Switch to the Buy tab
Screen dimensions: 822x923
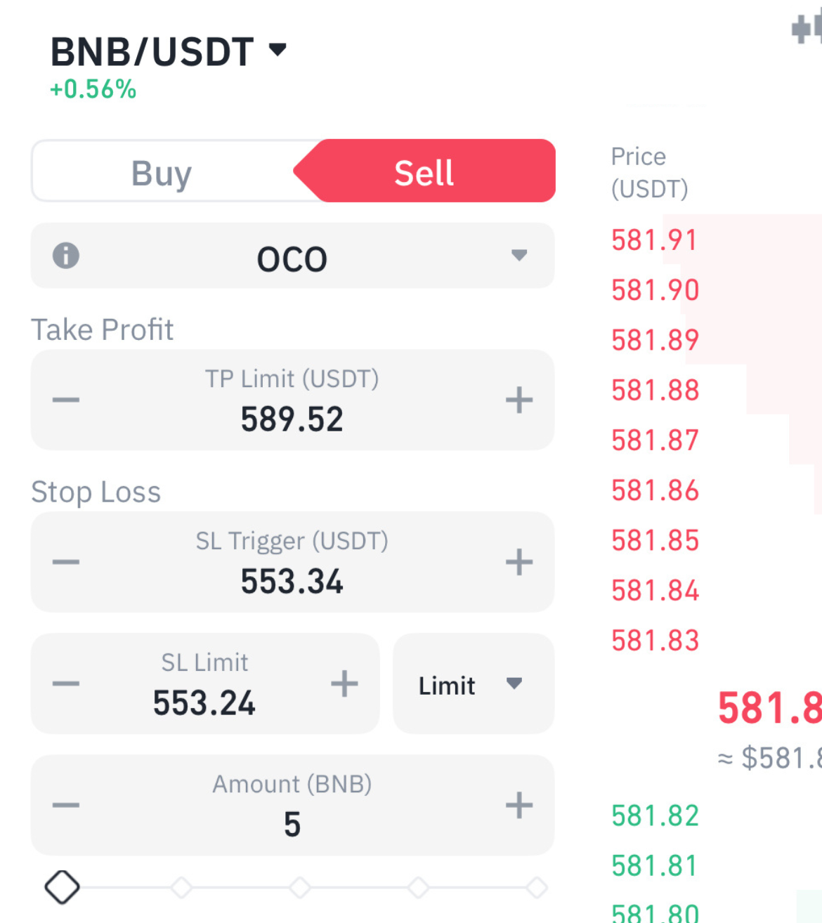click(162, 173)
